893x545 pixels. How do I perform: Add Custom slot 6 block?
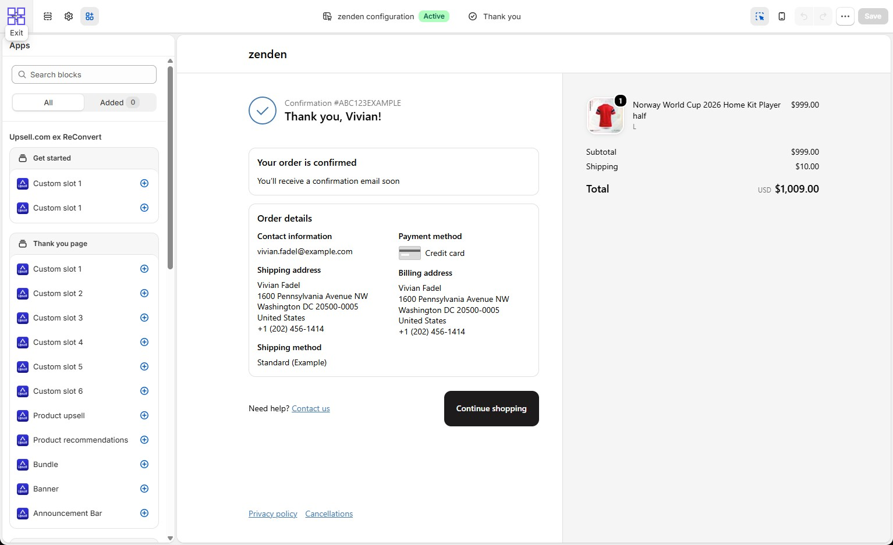[144, 391]
